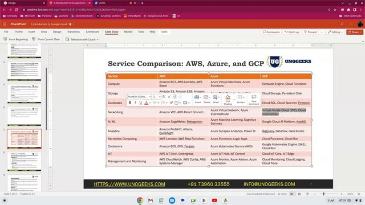Viewport: 365px width, 205px height.
Task: Open Gmail from the shelf
Action: click(151, 200)
